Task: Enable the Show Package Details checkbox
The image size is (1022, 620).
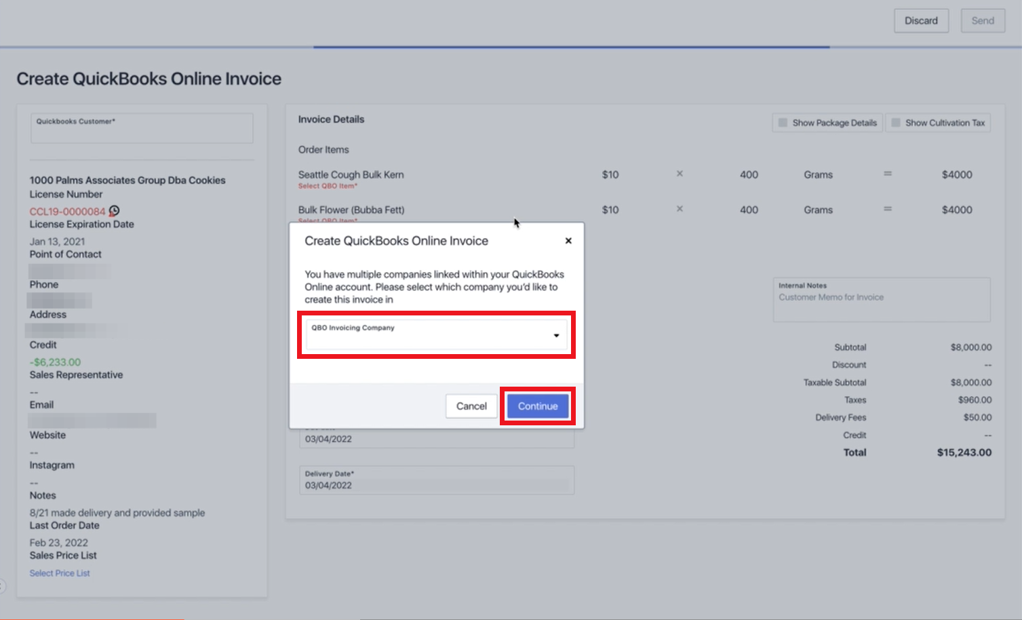Action: (x=783, y=122)
